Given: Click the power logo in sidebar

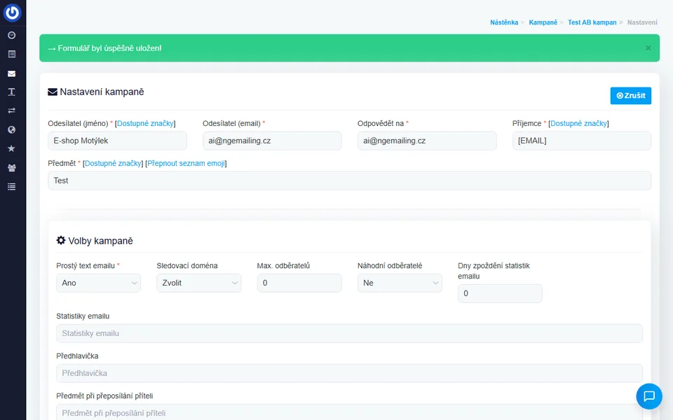Looking at the screenshot, I should click(12, 13).
